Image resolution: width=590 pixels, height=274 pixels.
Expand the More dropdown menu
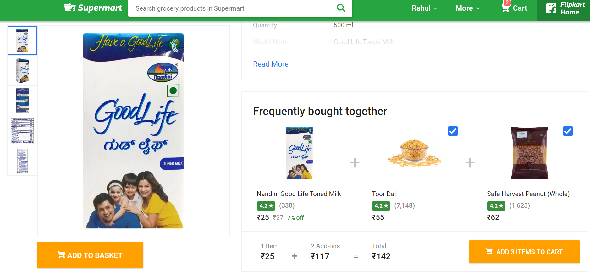pos(467,8)
